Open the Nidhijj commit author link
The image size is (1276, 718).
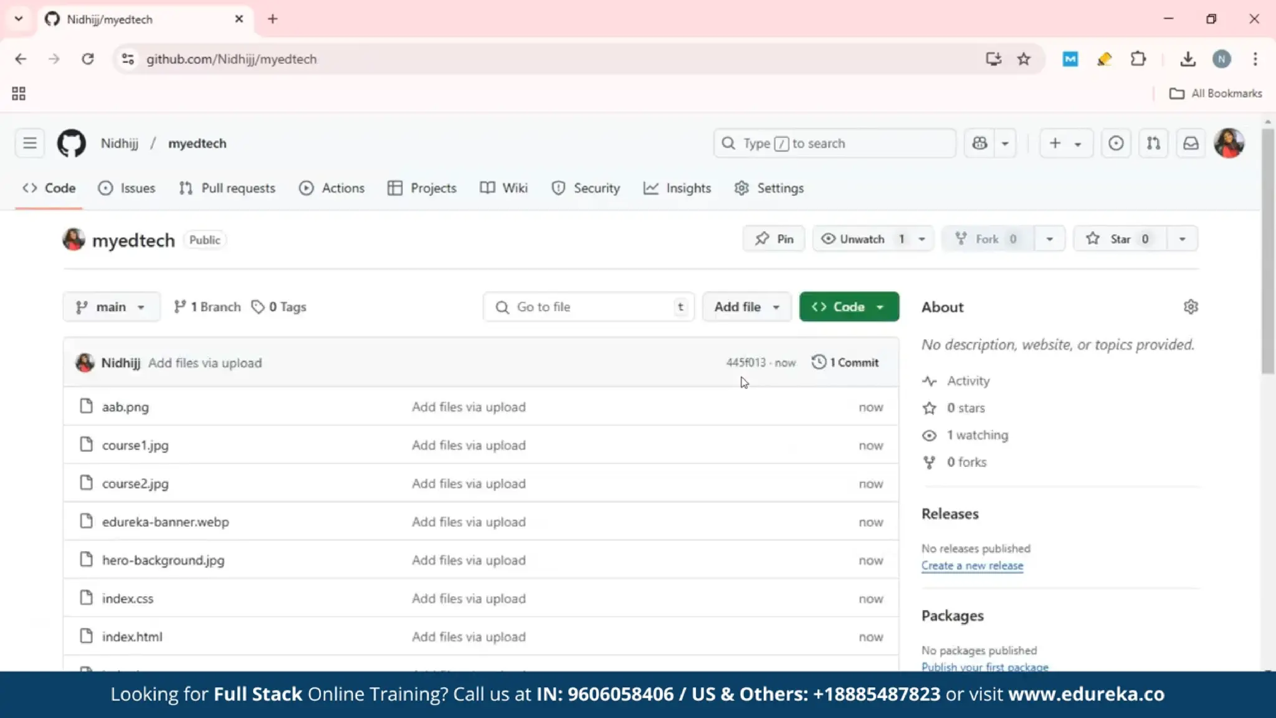click(x=121, y=363)
